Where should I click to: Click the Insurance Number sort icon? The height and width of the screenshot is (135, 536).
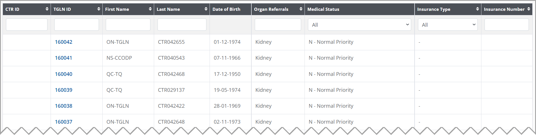(529, 9)
